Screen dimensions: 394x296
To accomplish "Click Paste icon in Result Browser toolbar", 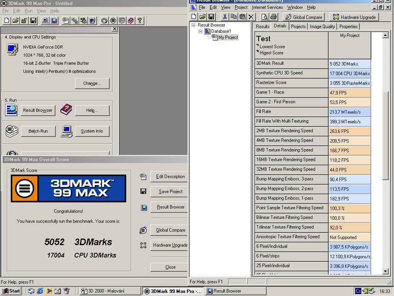I will click(x=242, y=17).
